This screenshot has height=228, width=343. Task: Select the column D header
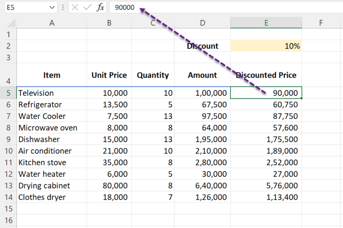tap(203, 23)
